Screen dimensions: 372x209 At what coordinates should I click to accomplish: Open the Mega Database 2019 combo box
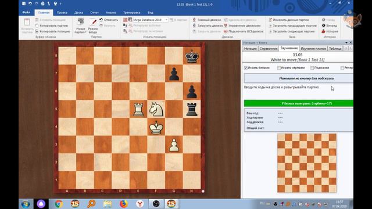coord(150,20)
